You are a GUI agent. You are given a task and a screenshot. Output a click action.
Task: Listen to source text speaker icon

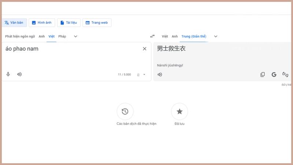click(x=19, y=74)
